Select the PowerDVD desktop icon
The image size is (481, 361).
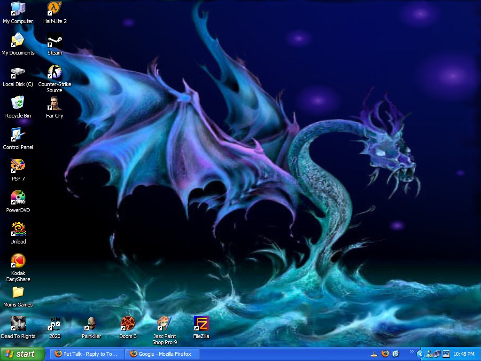click(18, 198)
